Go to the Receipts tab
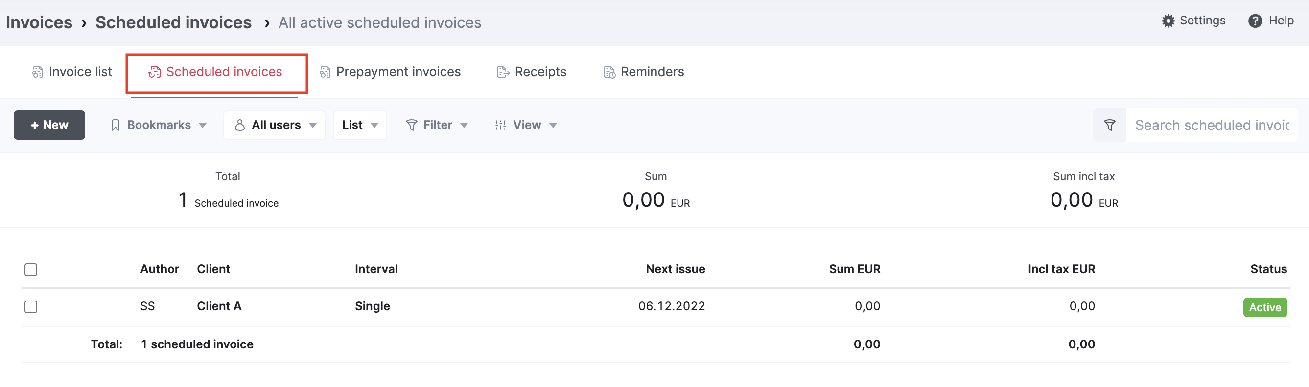This screenshot has width=1309, height=387. point(532,72)
